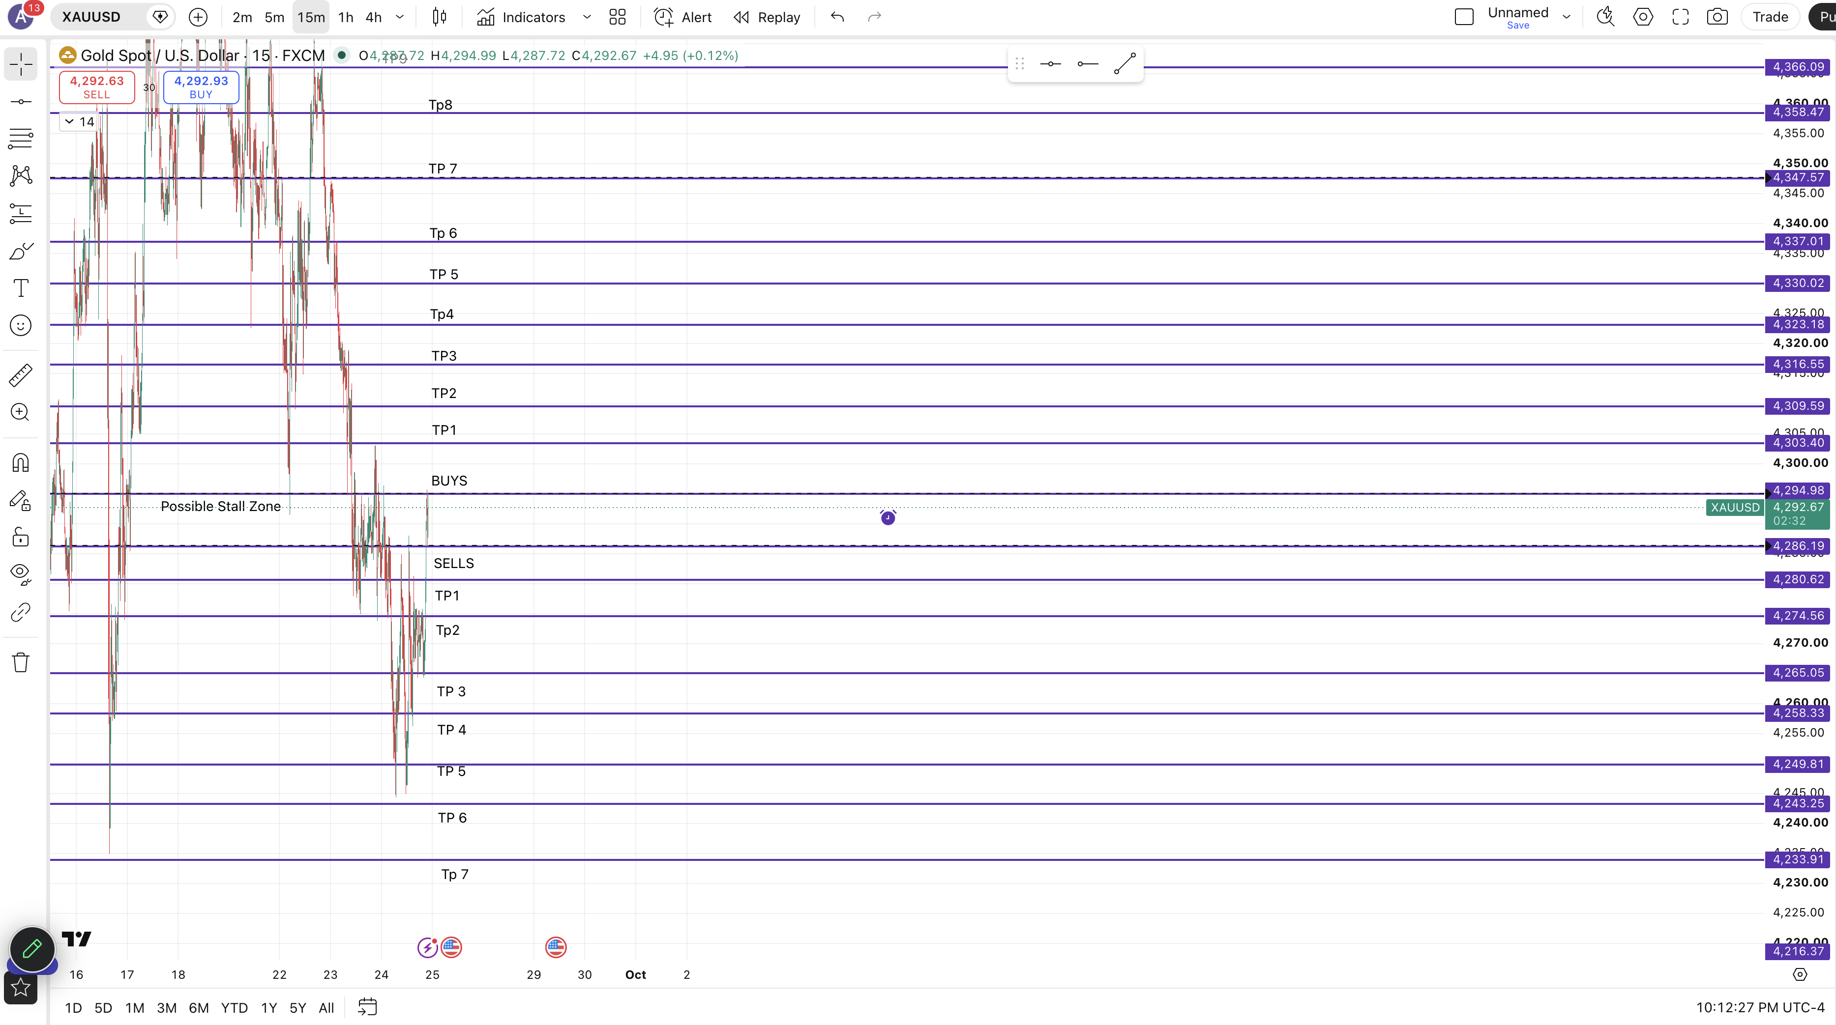Viewport: 1836px width, 1025px height.
Task: Open the chart type candles selector
Action: coord(440,17)
